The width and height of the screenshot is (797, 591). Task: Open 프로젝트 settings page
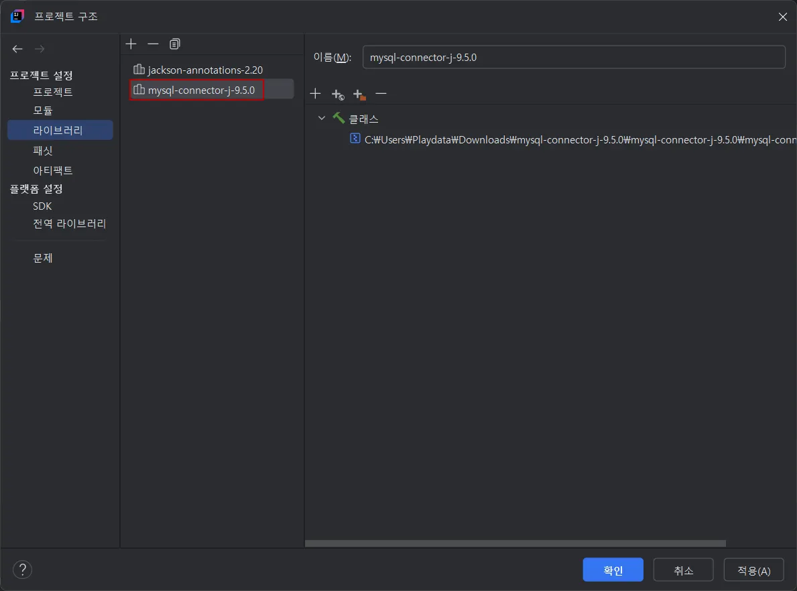tap(53, 92)
